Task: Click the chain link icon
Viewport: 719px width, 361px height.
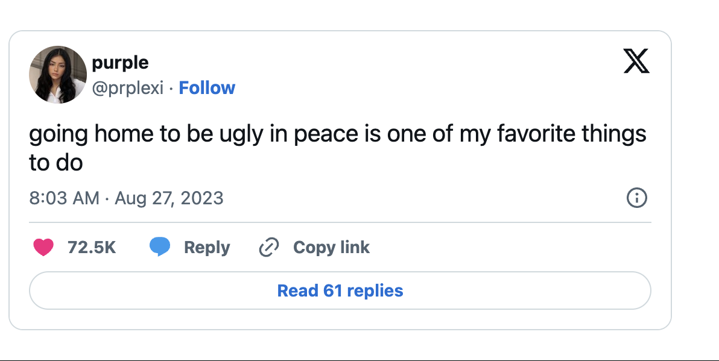Action: [268, 247]
